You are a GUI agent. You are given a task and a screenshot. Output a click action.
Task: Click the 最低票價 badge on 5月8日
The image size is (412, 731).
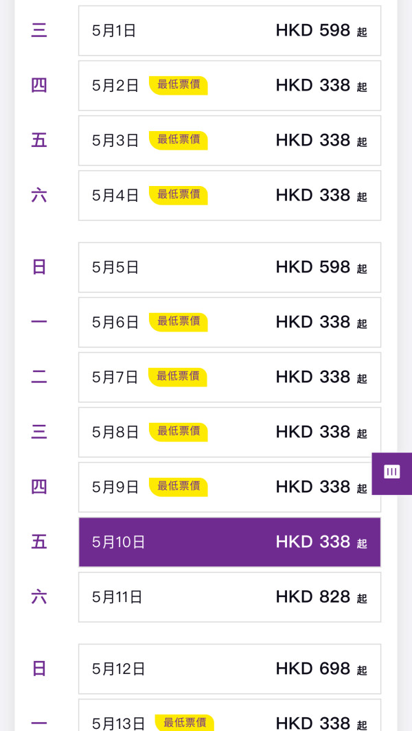click(178, 431)
